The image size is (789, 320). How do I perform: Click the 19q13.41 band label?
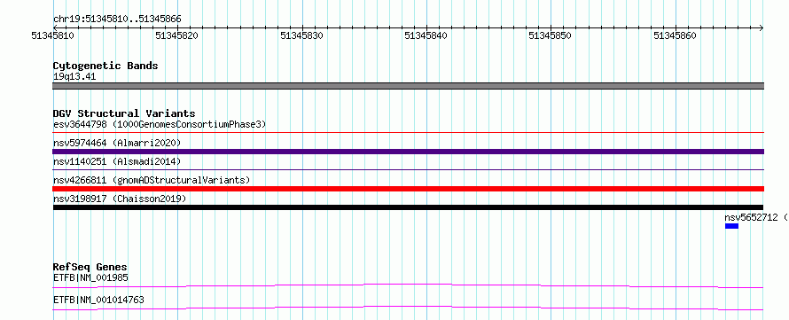(x=74, y=77)
